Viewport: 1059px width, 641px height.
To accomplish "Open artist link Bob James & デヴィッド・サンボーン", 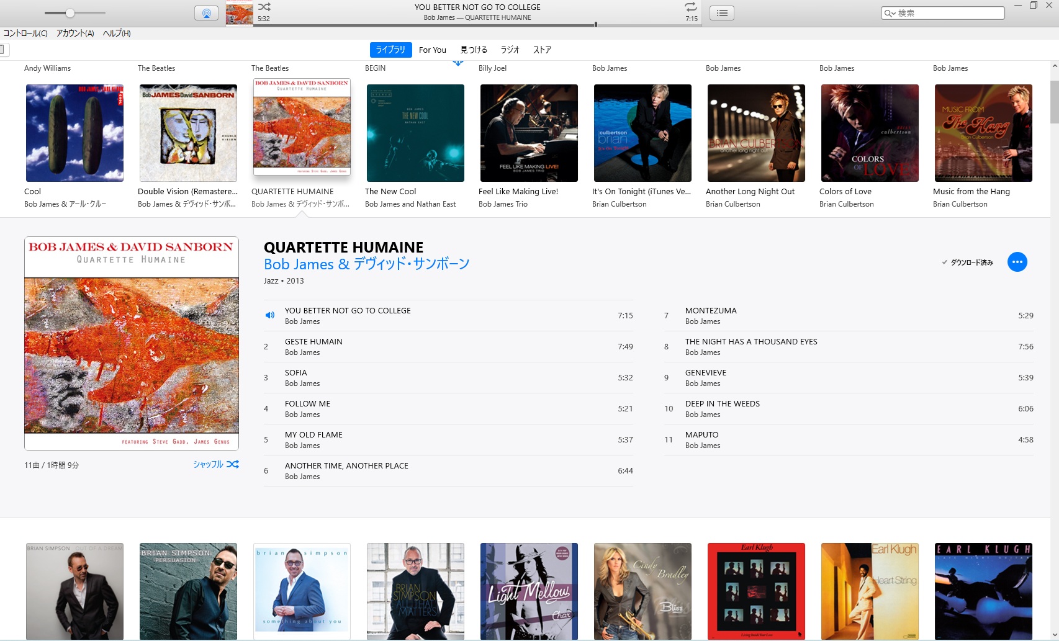I will coord(366,264).
